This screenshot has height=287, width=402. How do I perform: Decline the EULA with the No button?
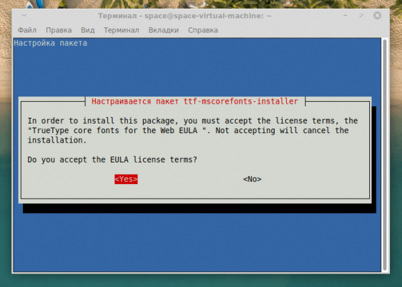tap(253, 179)
